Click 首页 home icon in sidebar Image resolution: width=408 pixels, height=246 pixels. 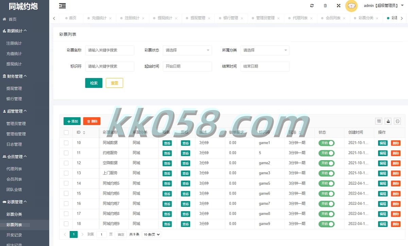[x=4, y=19]
